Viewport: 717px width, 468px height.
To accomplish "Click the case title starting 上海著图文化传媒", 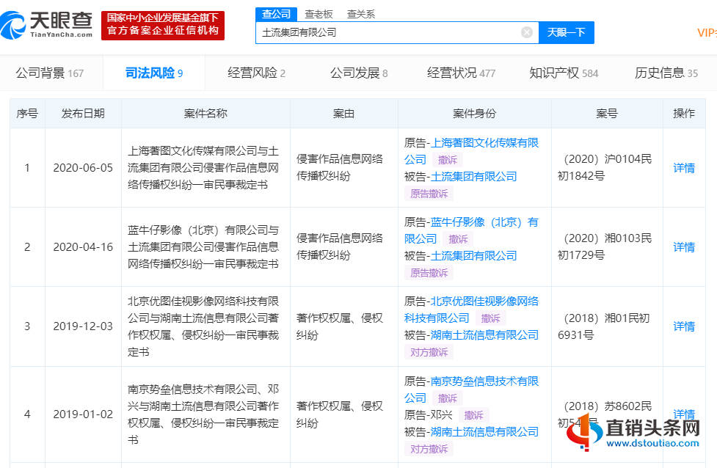I will tap(203, 168).
